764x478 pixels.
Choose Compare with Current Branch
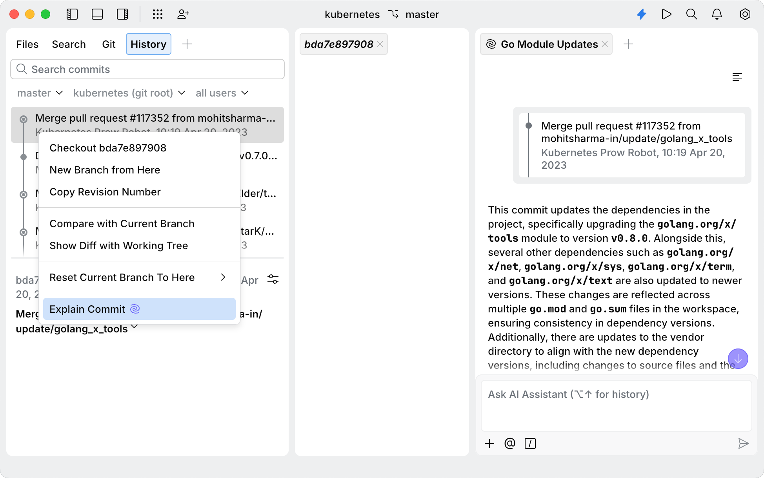(x=139, y=224)
